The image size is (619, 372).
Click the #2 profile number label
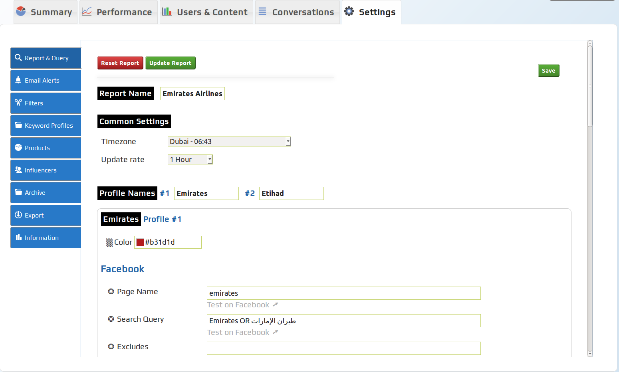pos(250,193)
